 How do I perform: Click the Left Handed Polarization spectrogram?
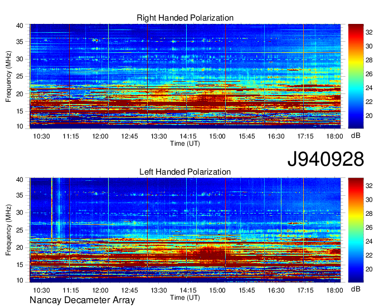[x=185, y=230]
